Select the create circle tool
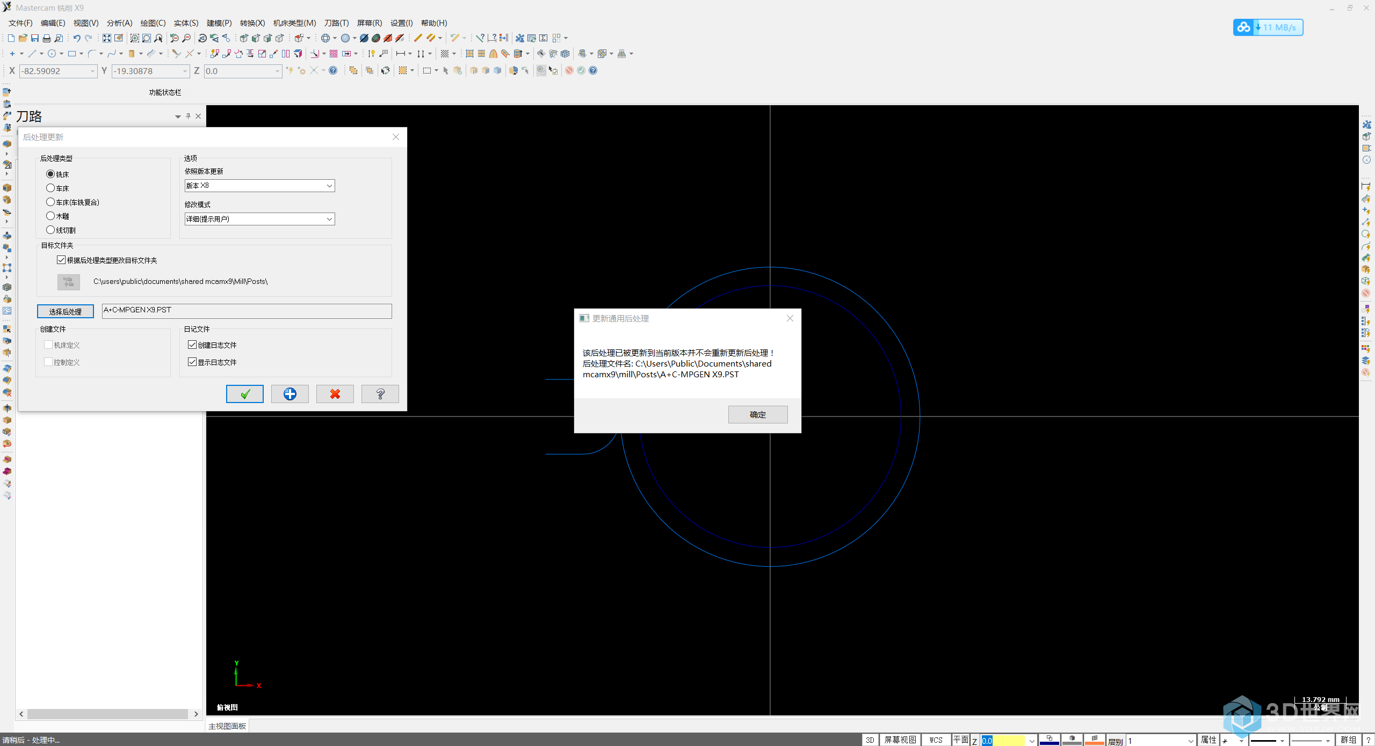Image resolution: width=1375 pixels, height=746 pixels. tap(52, 54)
